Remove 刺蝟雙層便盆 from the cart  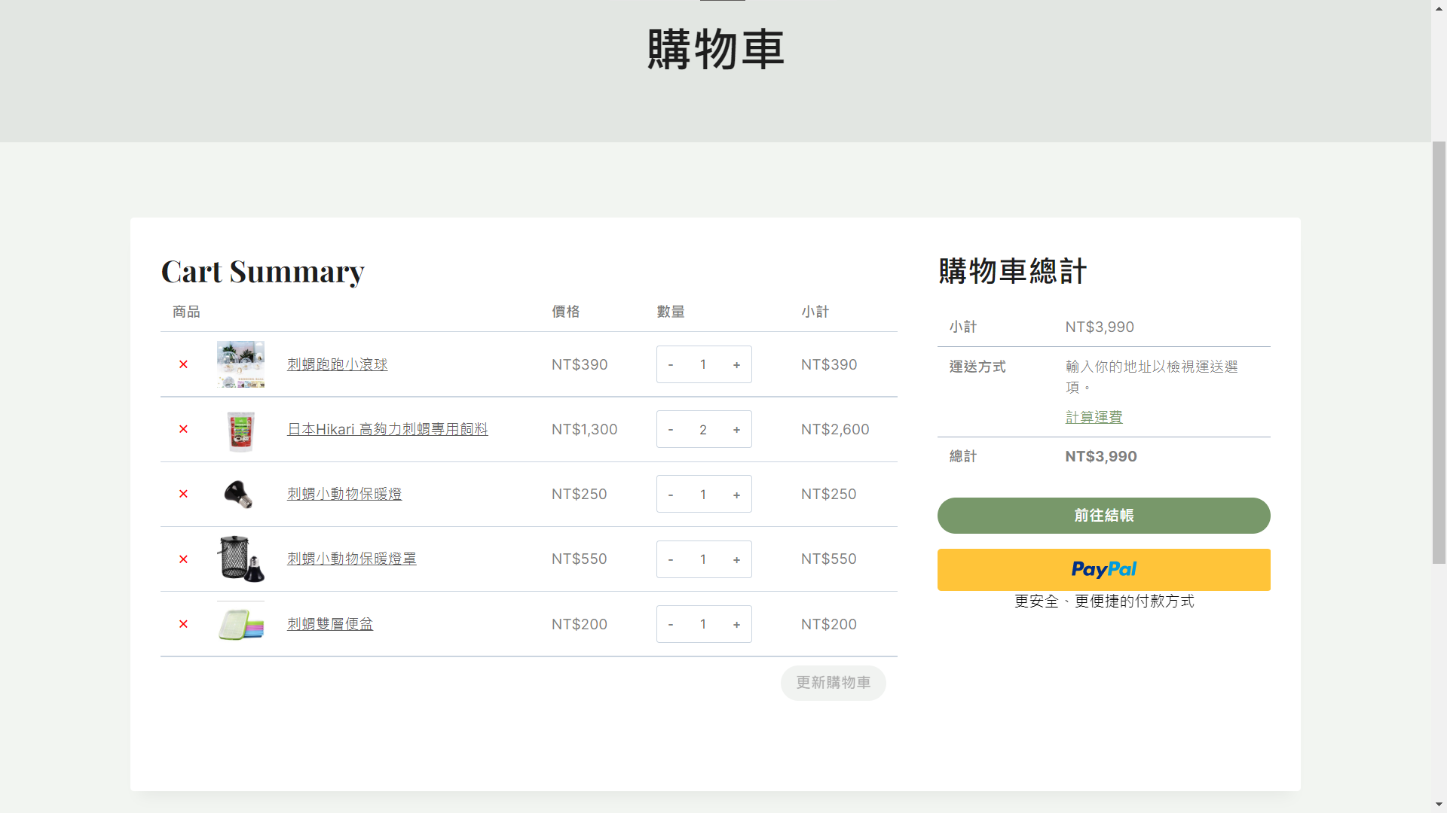(183, 624)
